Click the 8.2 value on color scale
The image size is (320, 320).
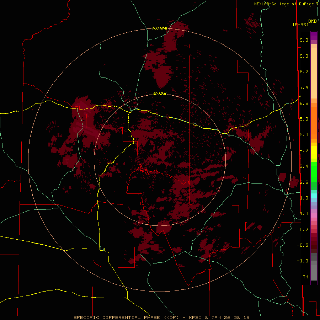tap(304, 71)
